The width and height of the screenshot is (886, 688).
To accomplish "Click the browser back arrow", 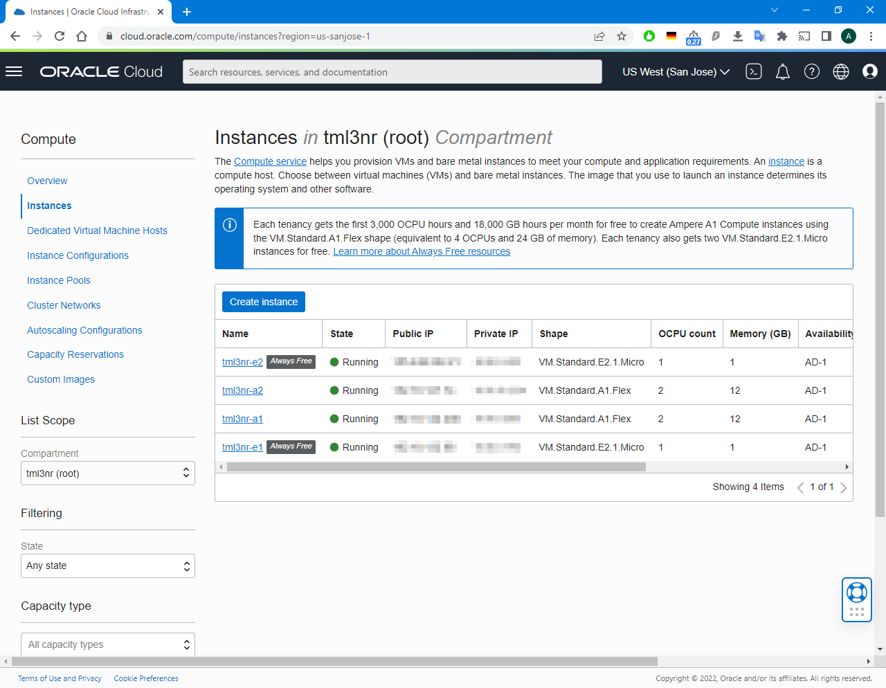I will coord(15,36).
